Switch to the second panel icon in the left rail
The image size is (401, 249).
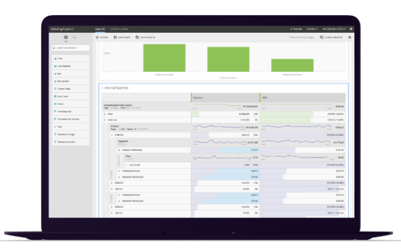[75, 37]
